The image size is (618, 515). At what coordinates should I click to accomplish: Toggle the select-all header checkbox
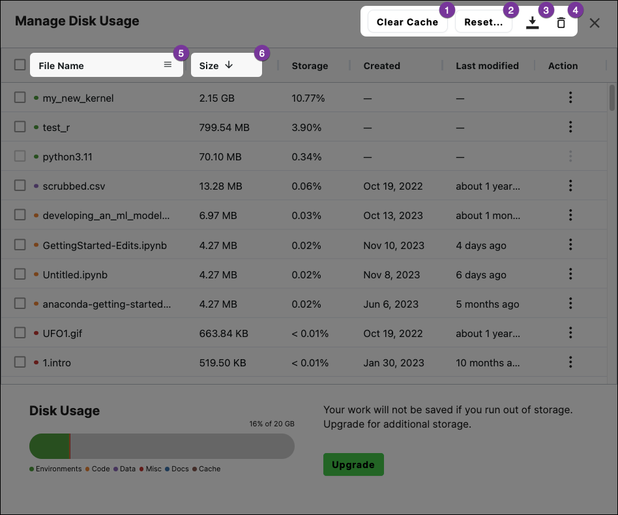[x=20, y=65]
